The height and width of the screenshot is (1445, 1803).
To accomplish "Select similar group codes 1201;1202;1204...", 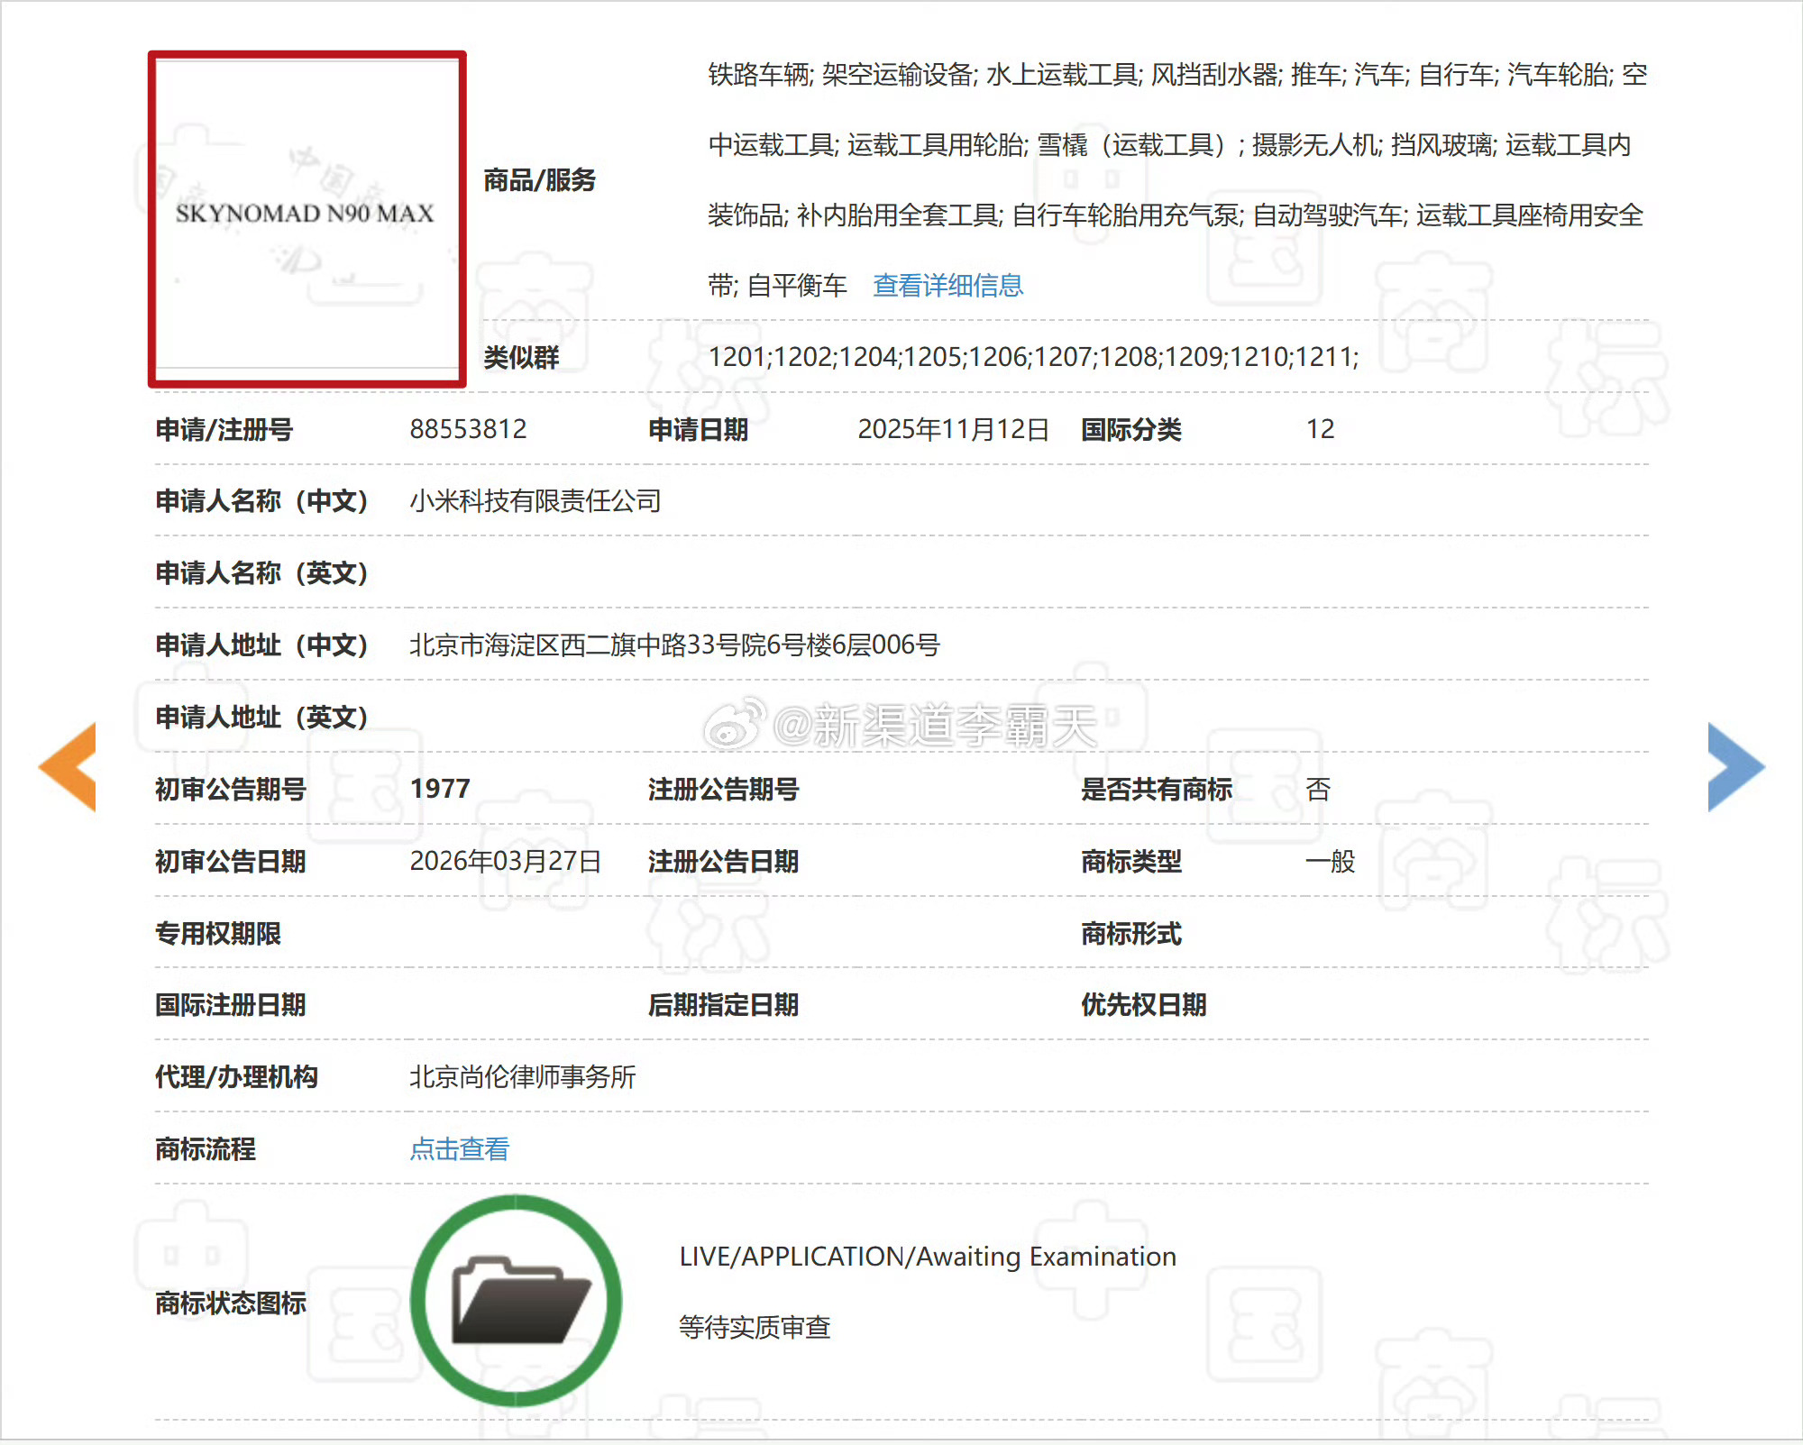I will click(1033, 357).
